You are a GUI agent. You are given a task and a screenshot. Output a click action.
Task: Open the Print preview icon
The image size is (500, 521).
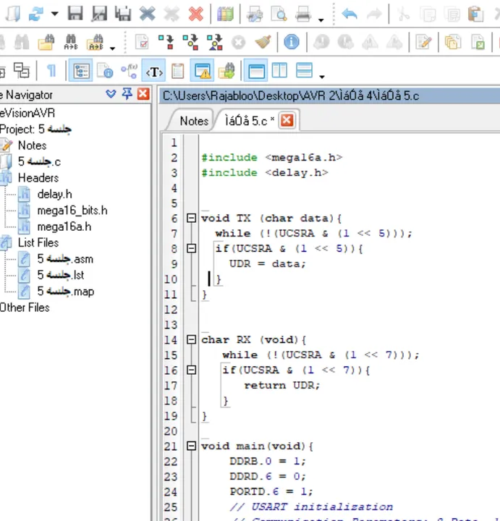pyautogui.click(x=279, y=14)
